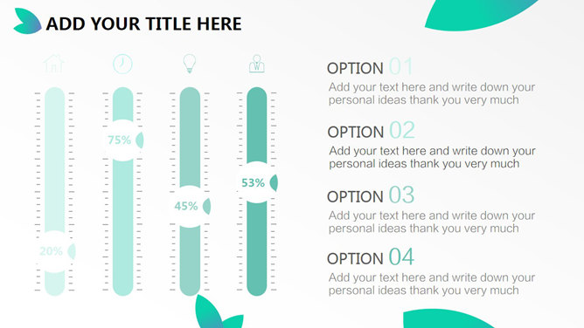Click the leaf logo beside the title
584x328 pixels.
click(27, 21)
